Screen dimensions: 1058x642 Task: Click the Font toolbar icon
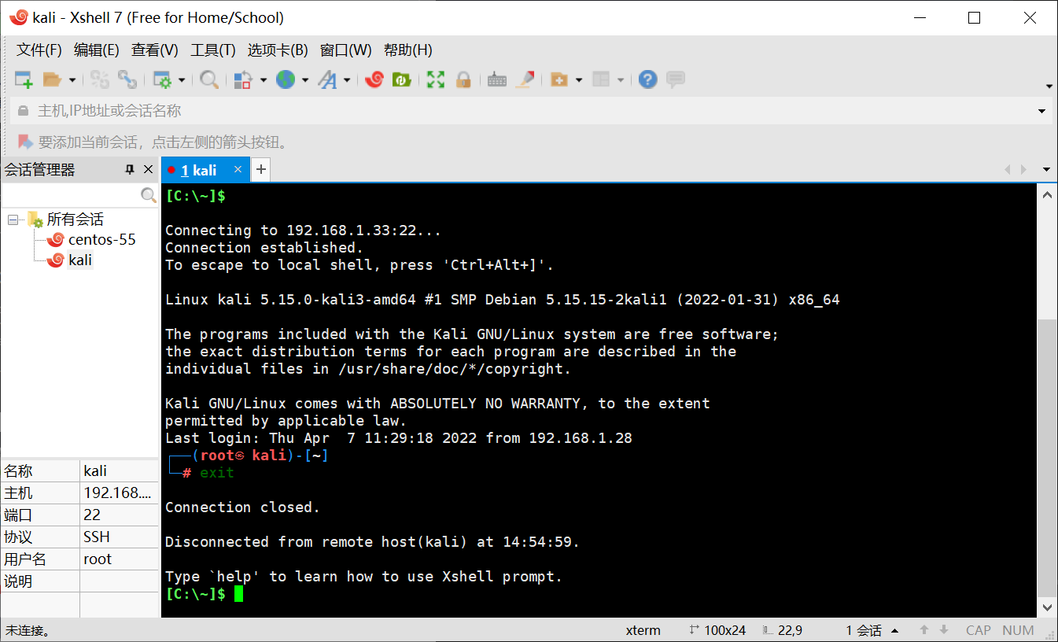tap(327, 79)
